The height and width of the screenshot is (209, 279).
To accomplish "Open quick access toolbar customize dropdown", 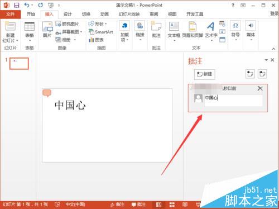I will coord(59,6).
